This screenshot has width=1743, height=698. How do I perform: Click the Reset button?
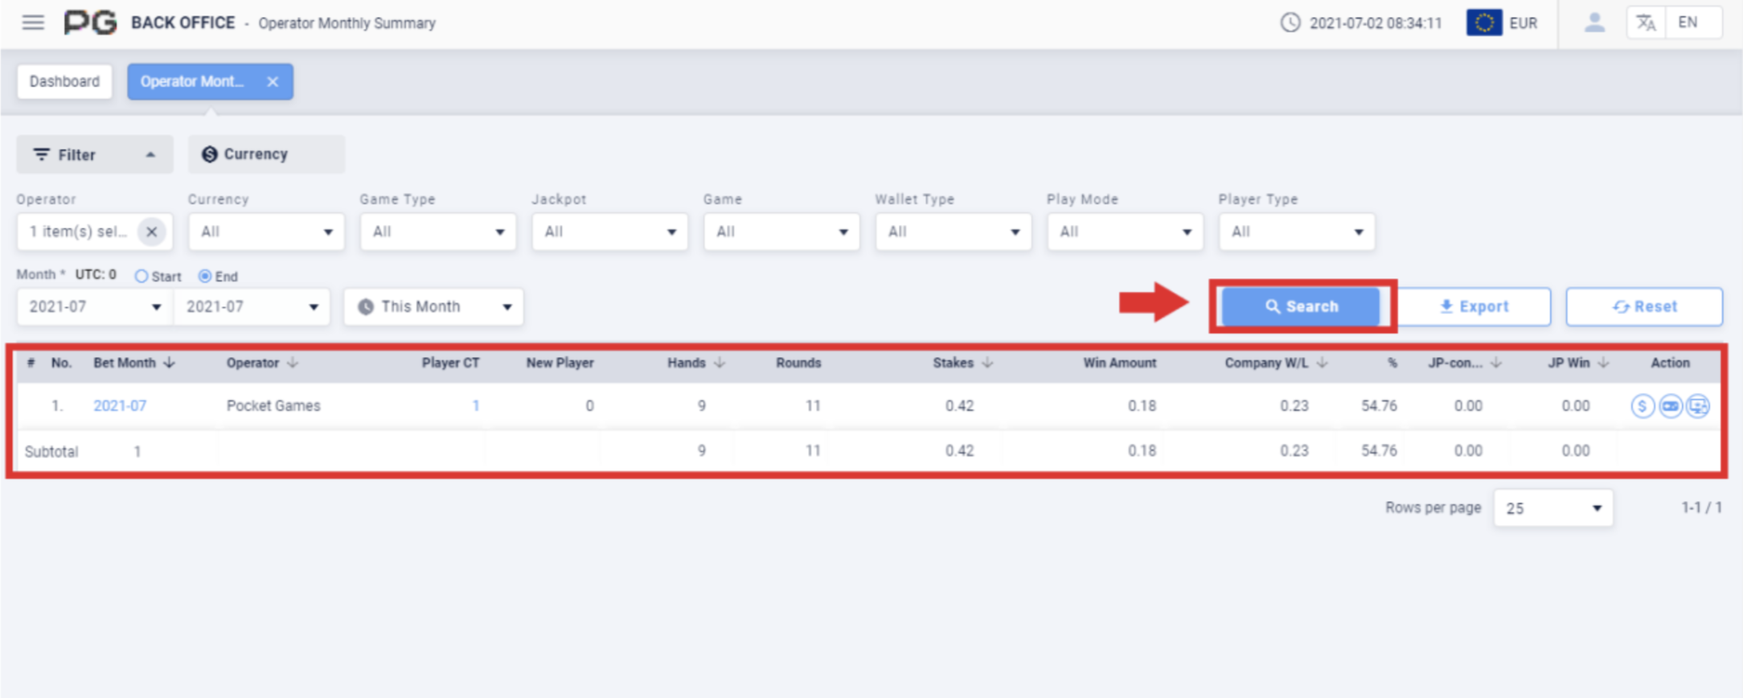pyautogui.click(x=1644, y=306)
